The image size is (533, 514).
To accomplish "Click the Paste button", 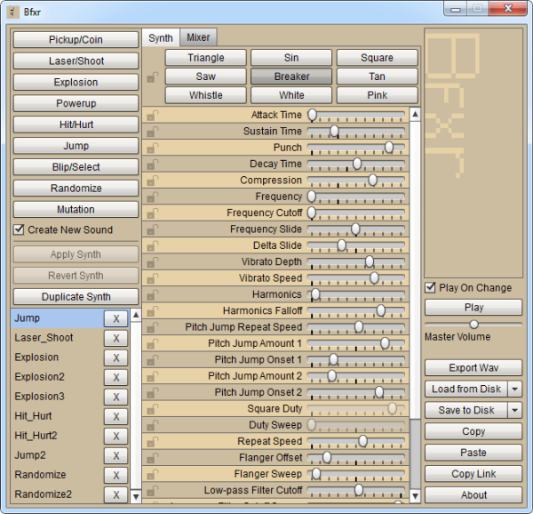I will tap(473, 453).
